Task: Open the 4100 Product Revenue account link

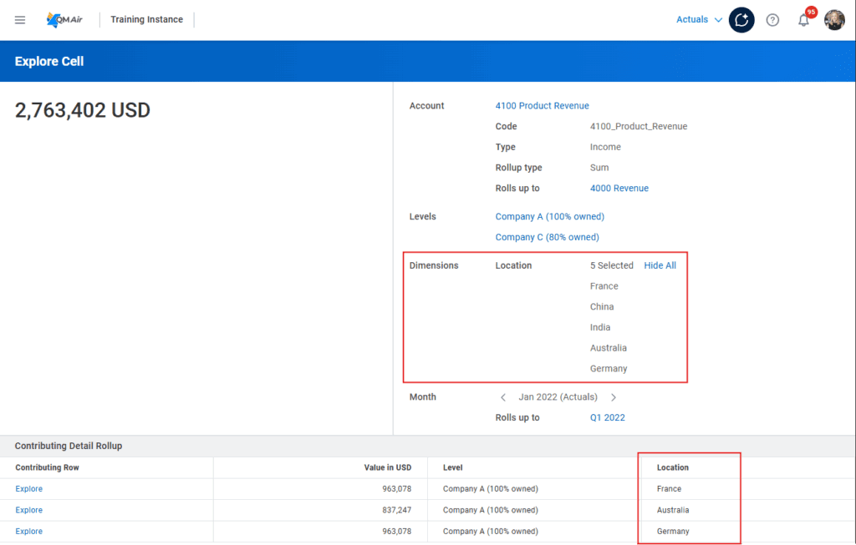Action: pos(542,105)
